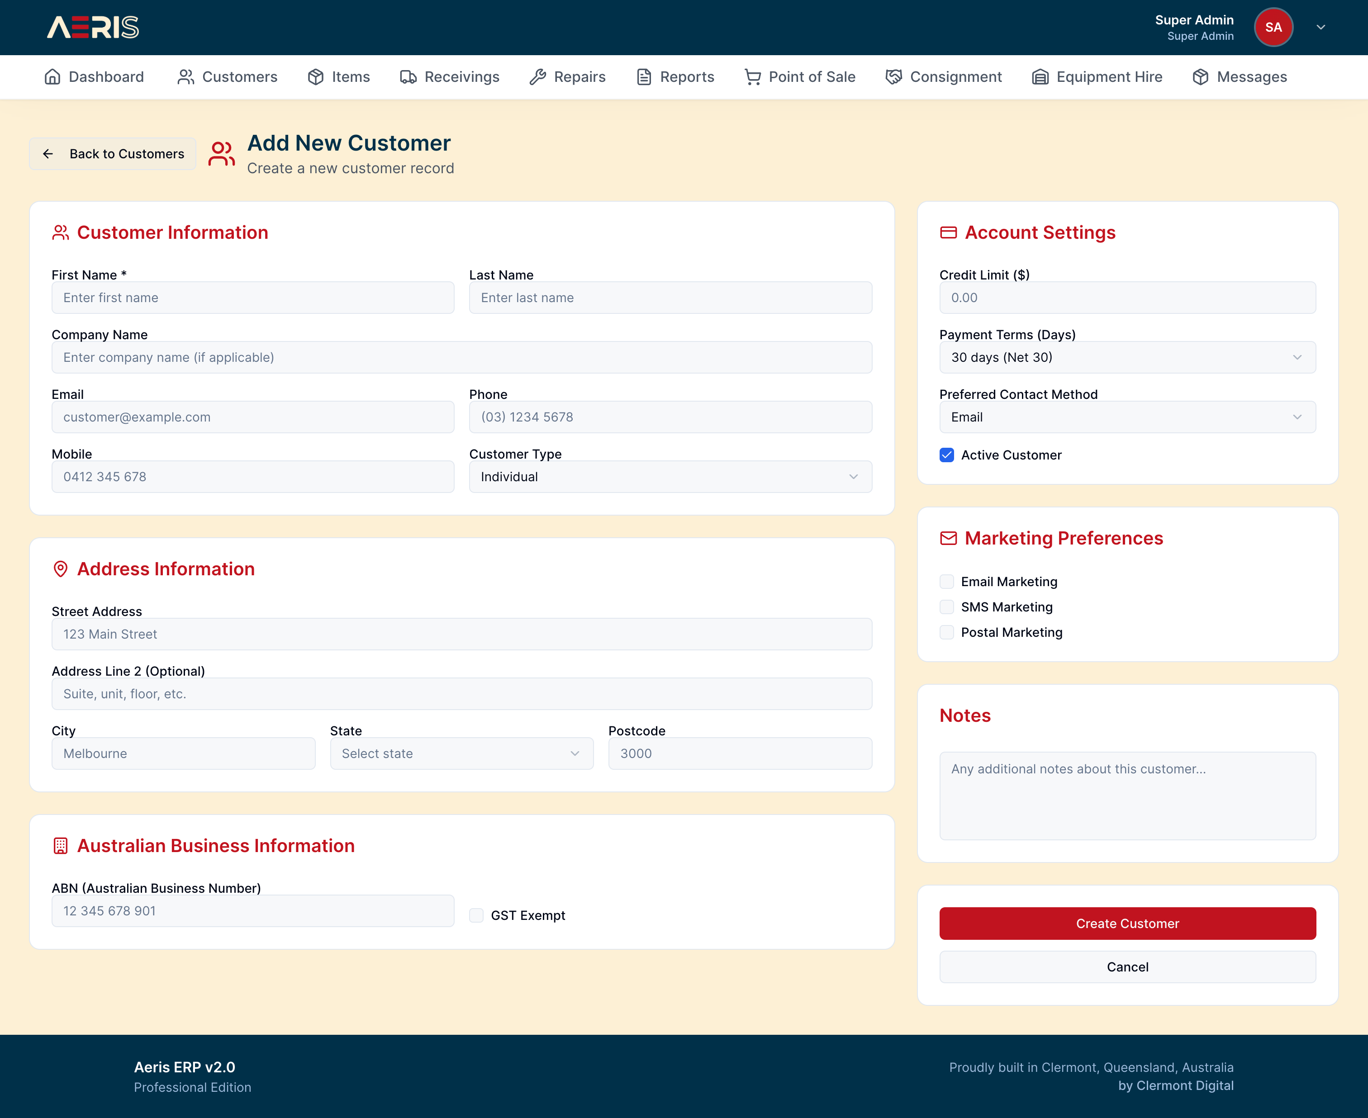Click Back to Customers button
1368x1118 pixels.
coord(113,154)
